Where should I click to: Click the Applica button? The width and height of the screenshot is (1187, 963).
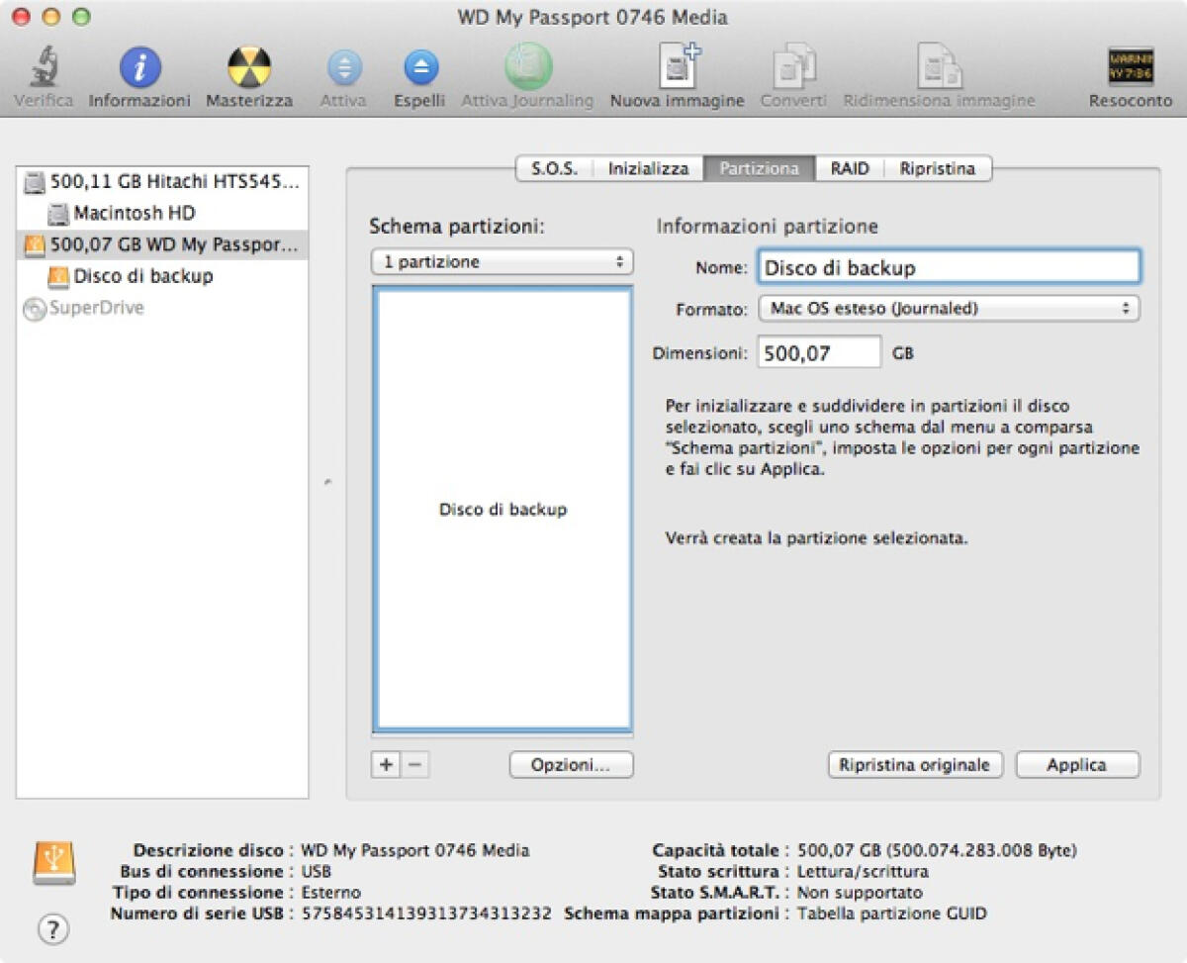pyautogui.click(x=1077, y=765)
